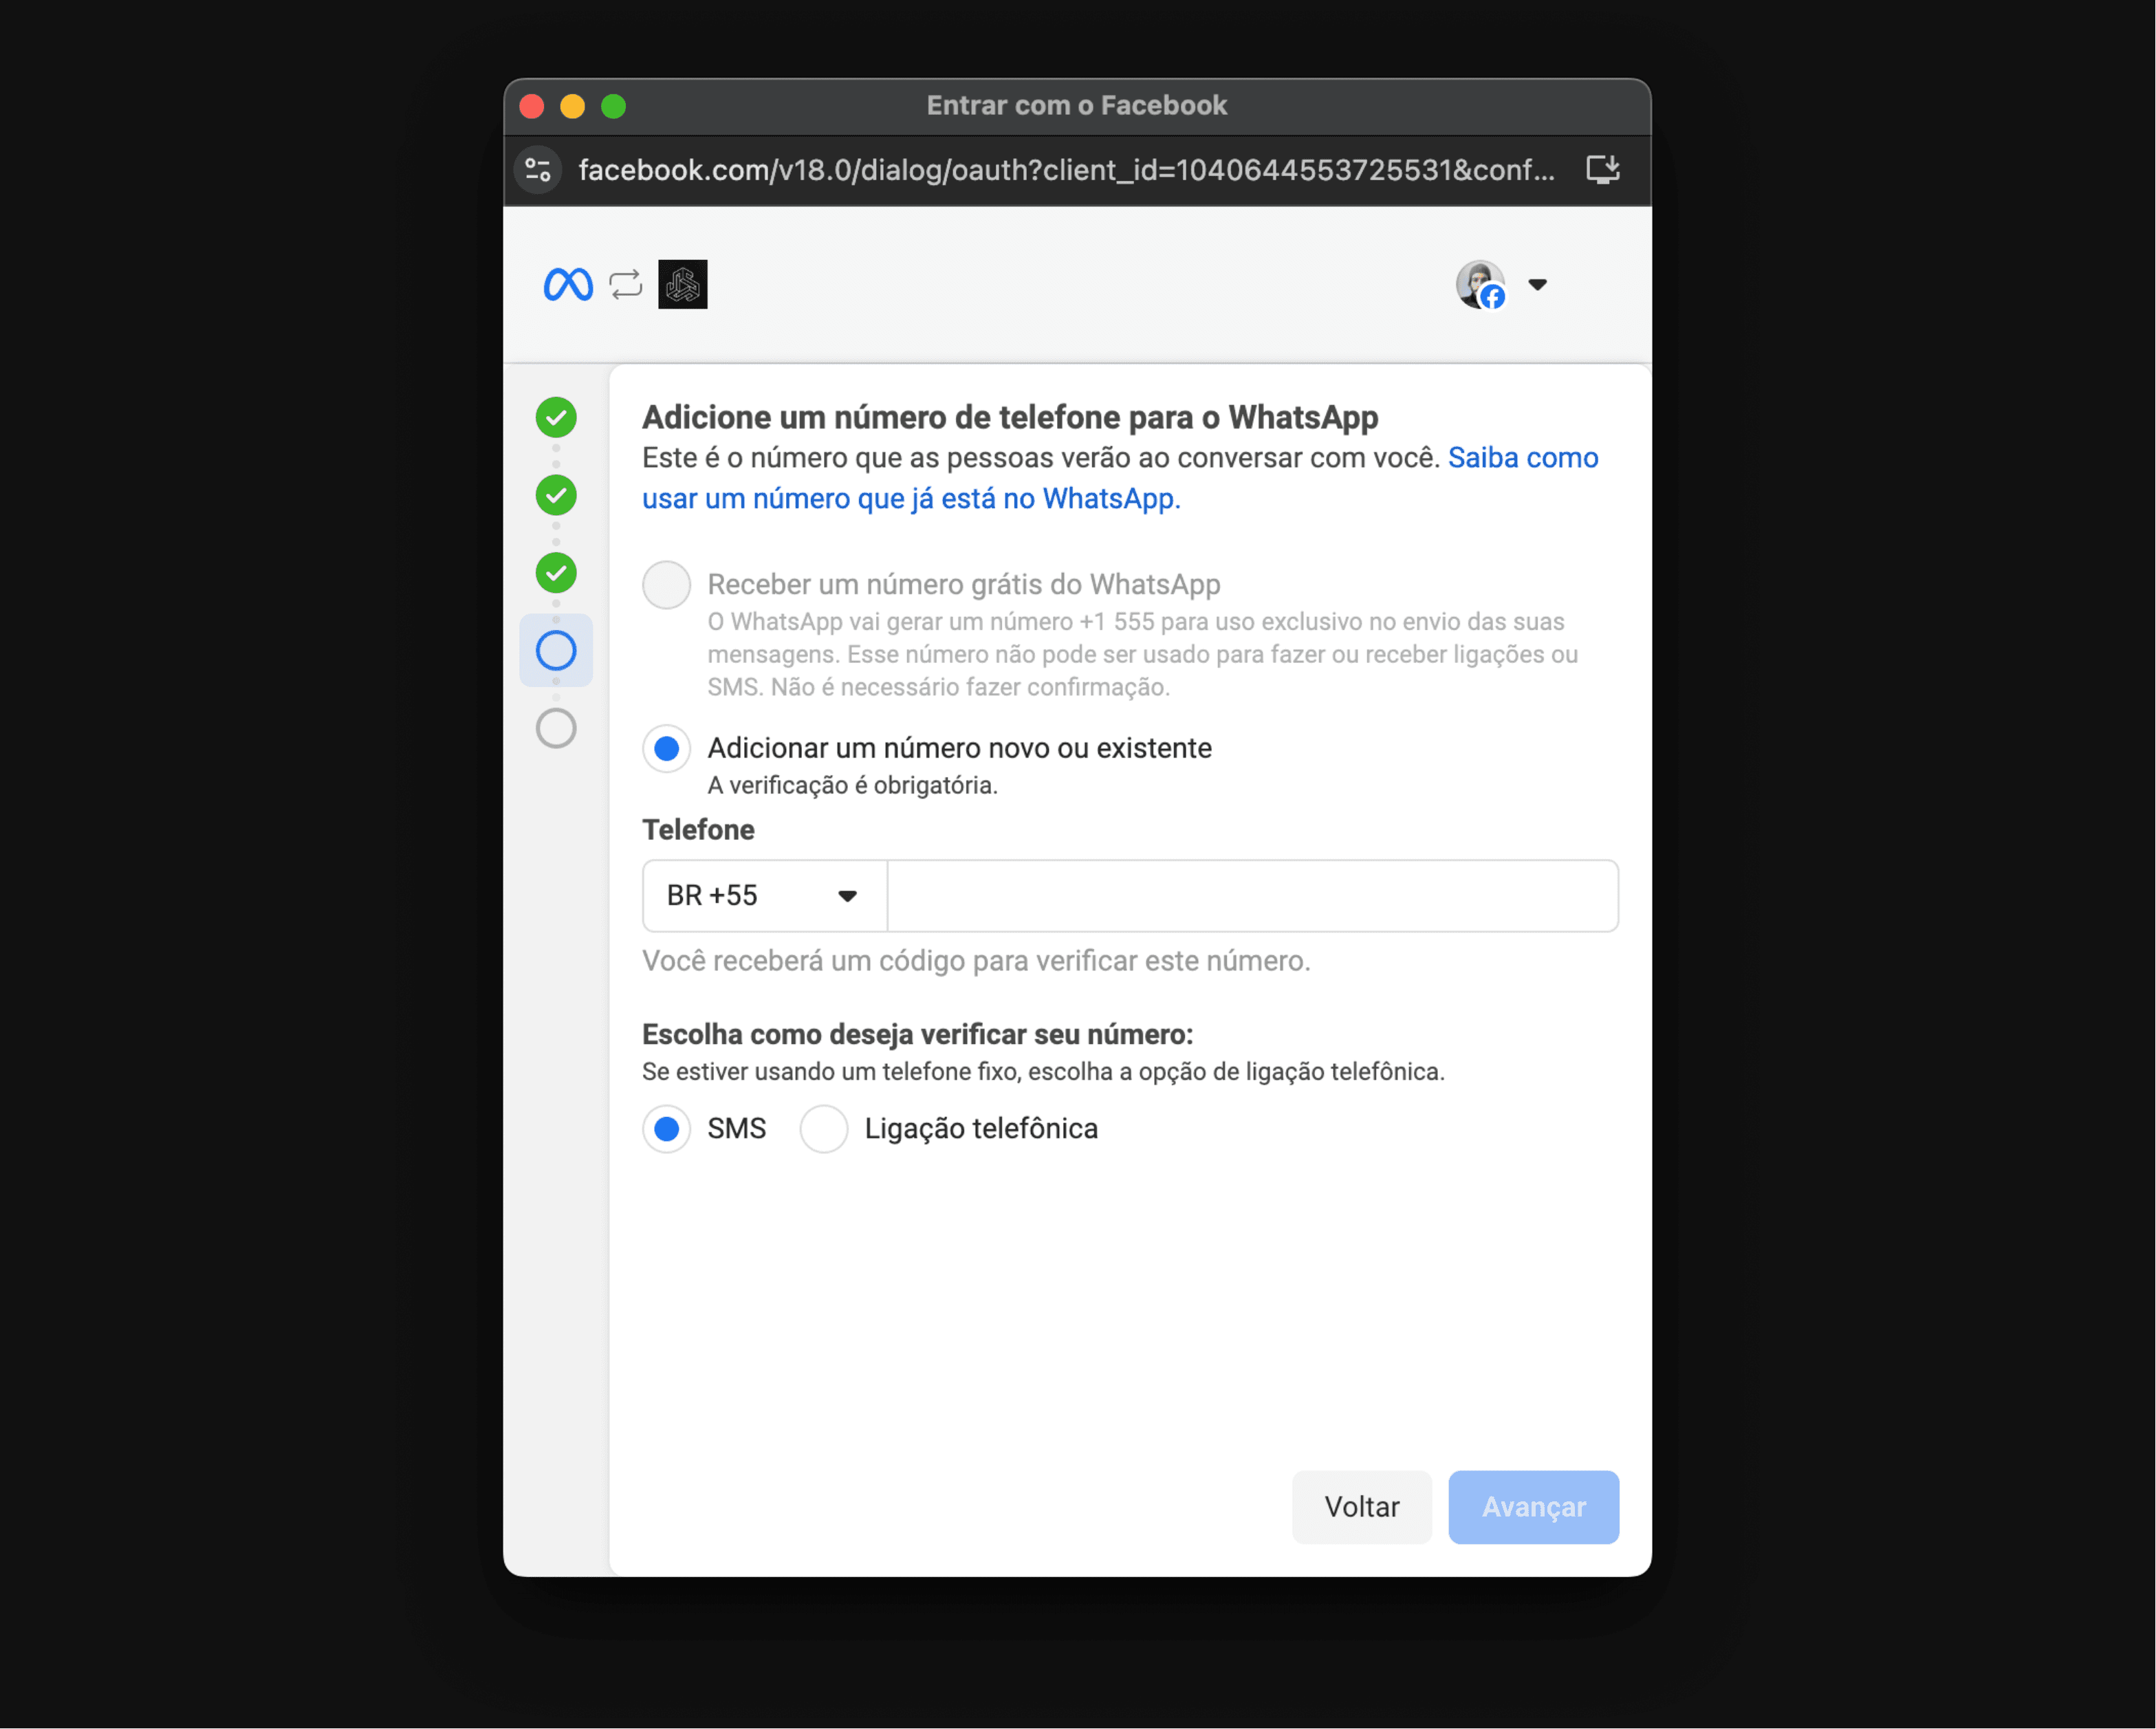Click the sync arrows icon beside Meta logo

(x=626, y=285)
